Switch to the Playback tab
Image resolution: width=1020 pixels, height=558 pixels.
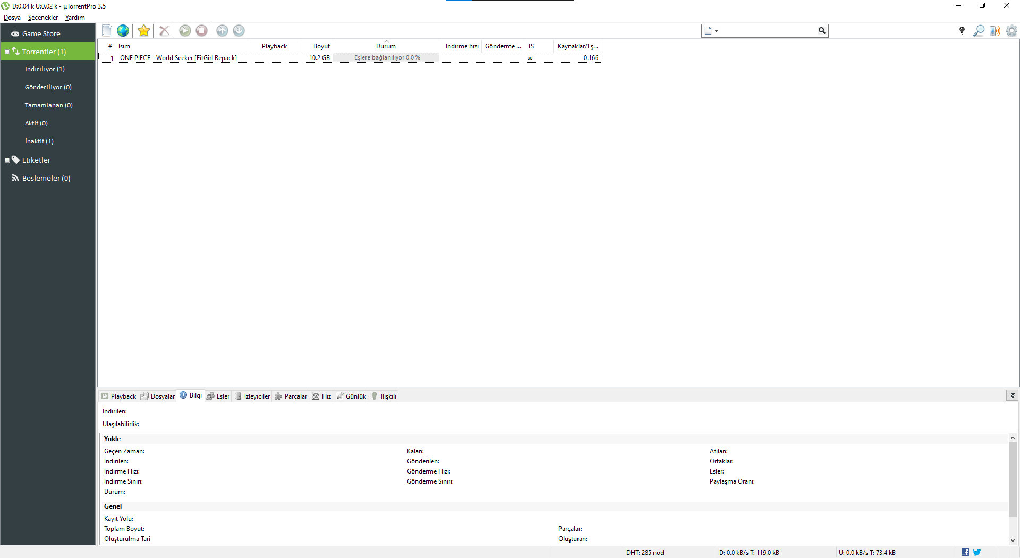pyautogui.click(x=118, y=396)
